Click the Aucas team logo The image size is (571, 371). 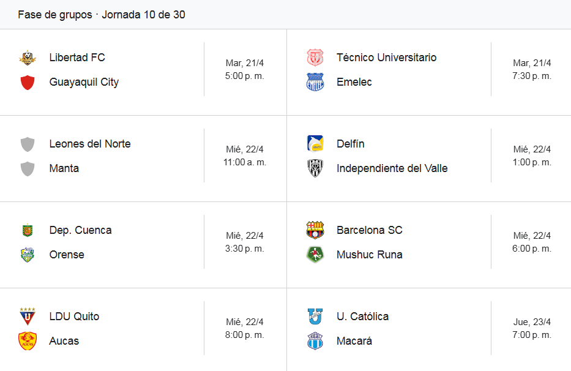pyautogui.click(x=28, y=341)
